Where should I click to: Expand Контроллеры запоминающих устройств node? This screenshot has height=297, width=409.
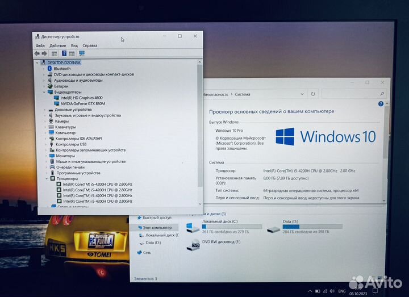tap(46, 150)
